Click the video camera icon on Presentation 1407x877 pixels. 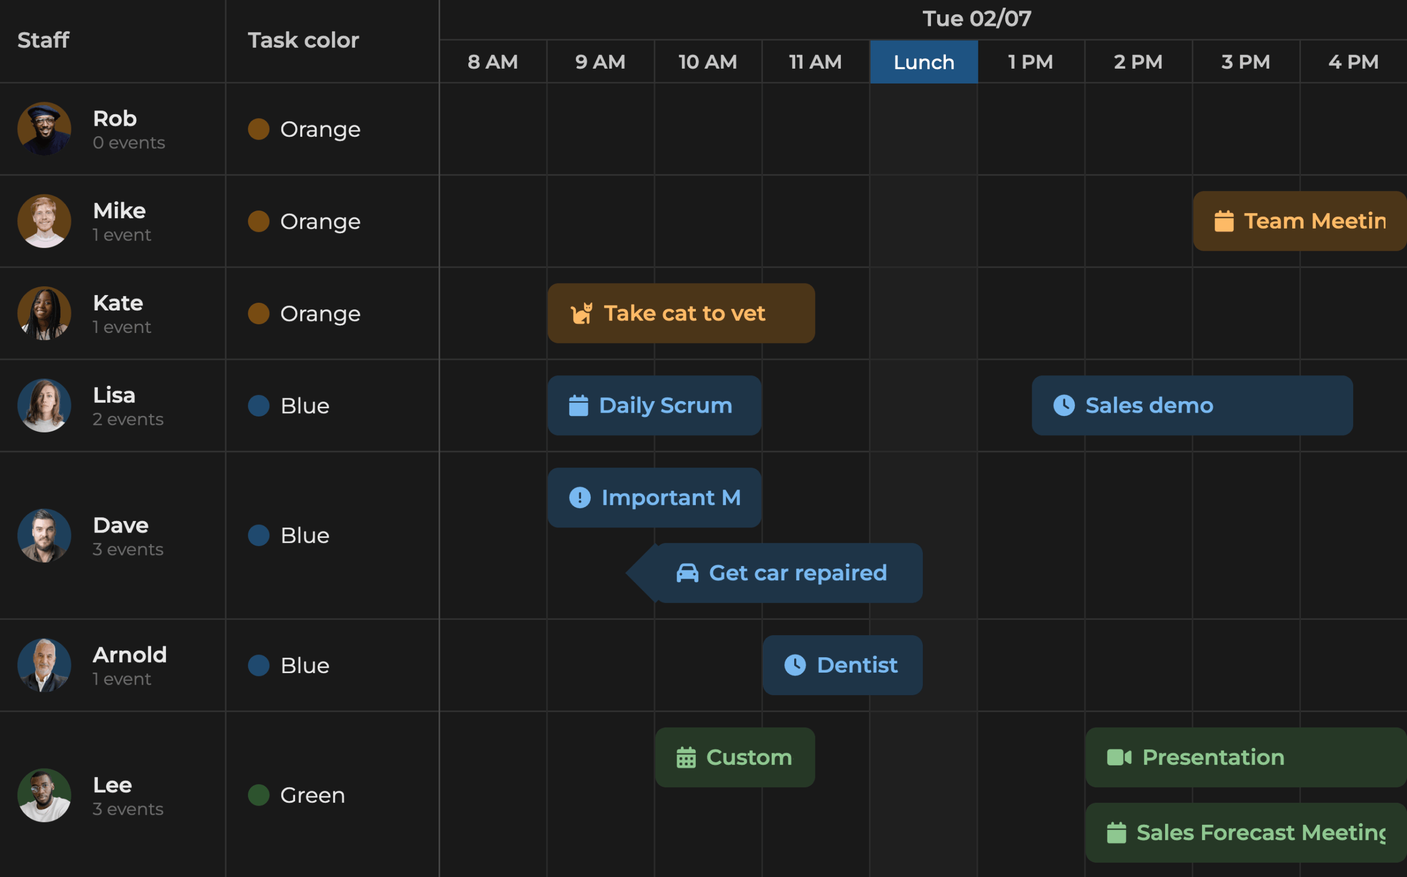tap(1119, 758)
